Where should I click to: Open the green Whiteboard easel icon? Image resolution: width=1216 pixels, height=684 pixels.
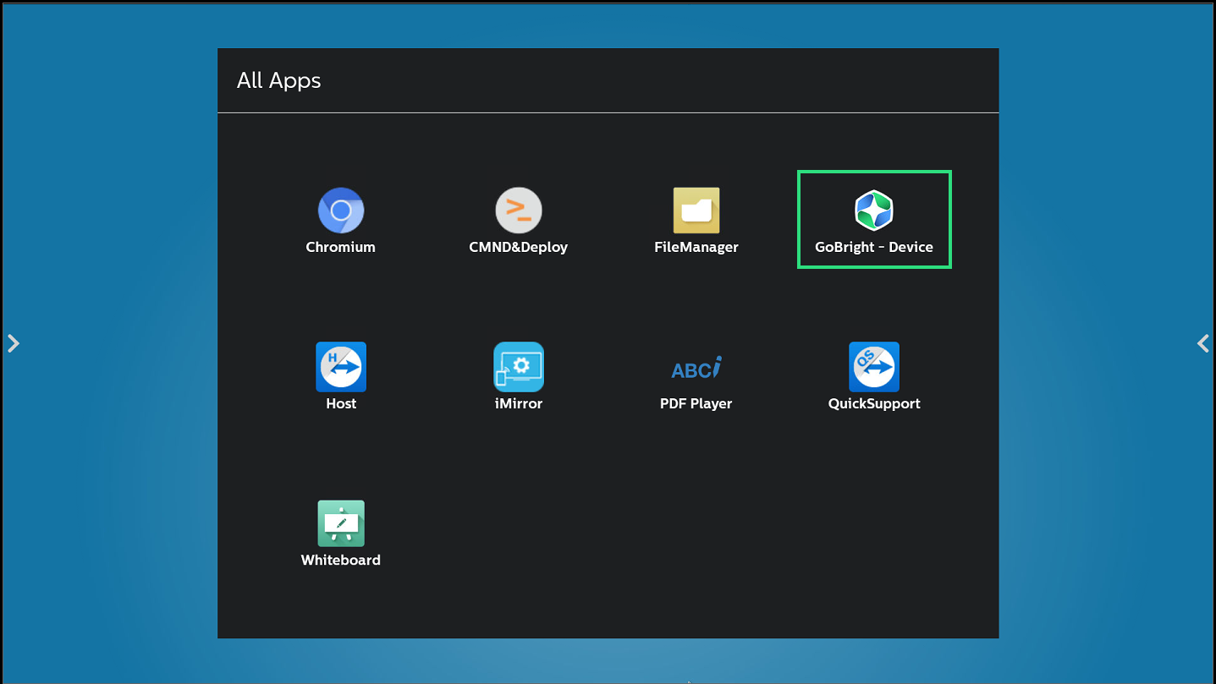pos(341,523)
